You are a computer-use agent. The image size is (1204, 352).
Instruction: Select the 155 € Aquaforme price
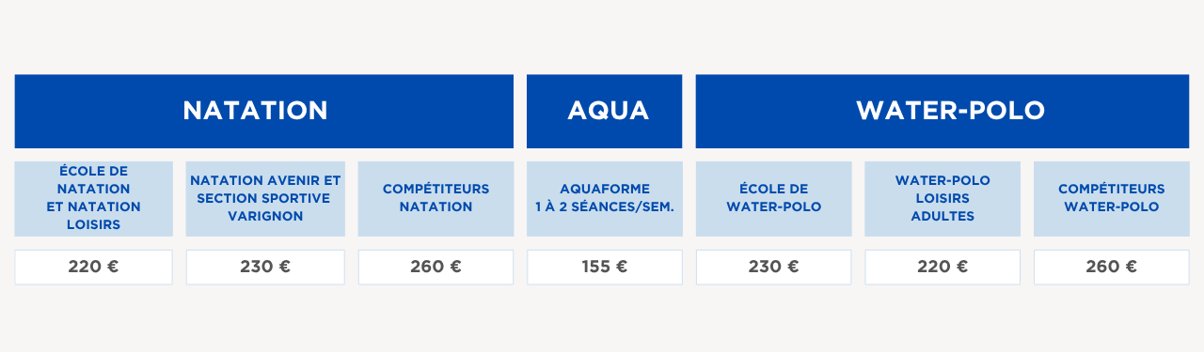(604, 267)
